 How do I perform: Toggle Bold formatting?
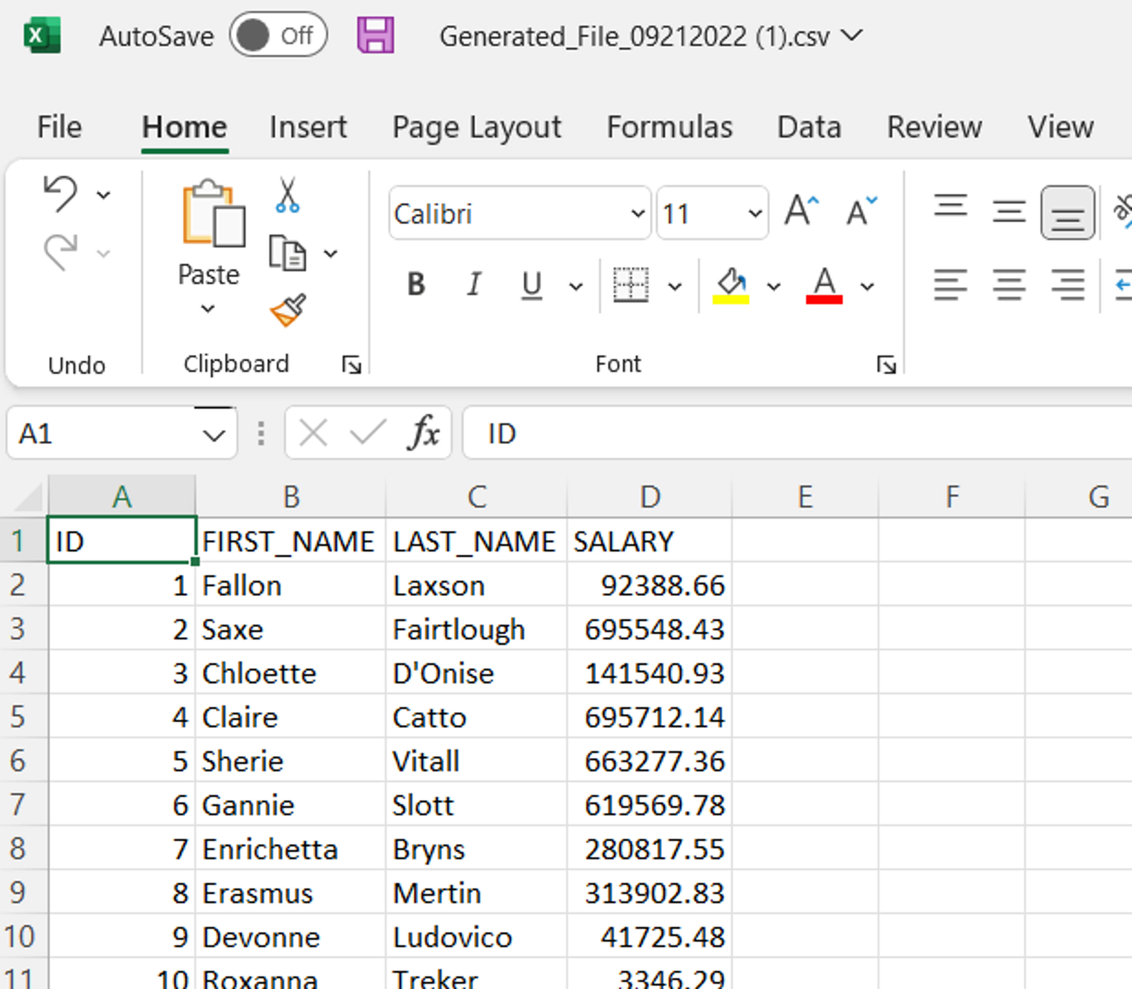tap(416, 285)
